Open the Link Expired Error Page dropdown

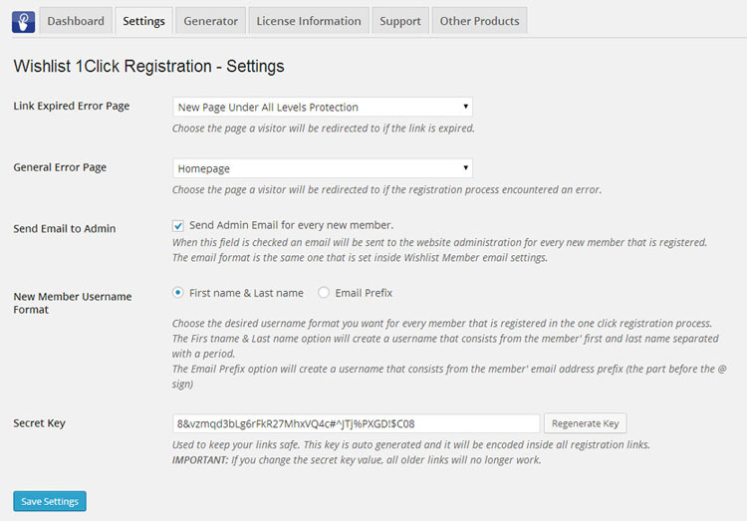click(x=323, y=107)
